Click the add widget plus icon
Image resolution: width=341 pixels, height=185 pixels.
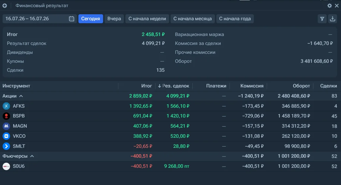click(4, 6)
